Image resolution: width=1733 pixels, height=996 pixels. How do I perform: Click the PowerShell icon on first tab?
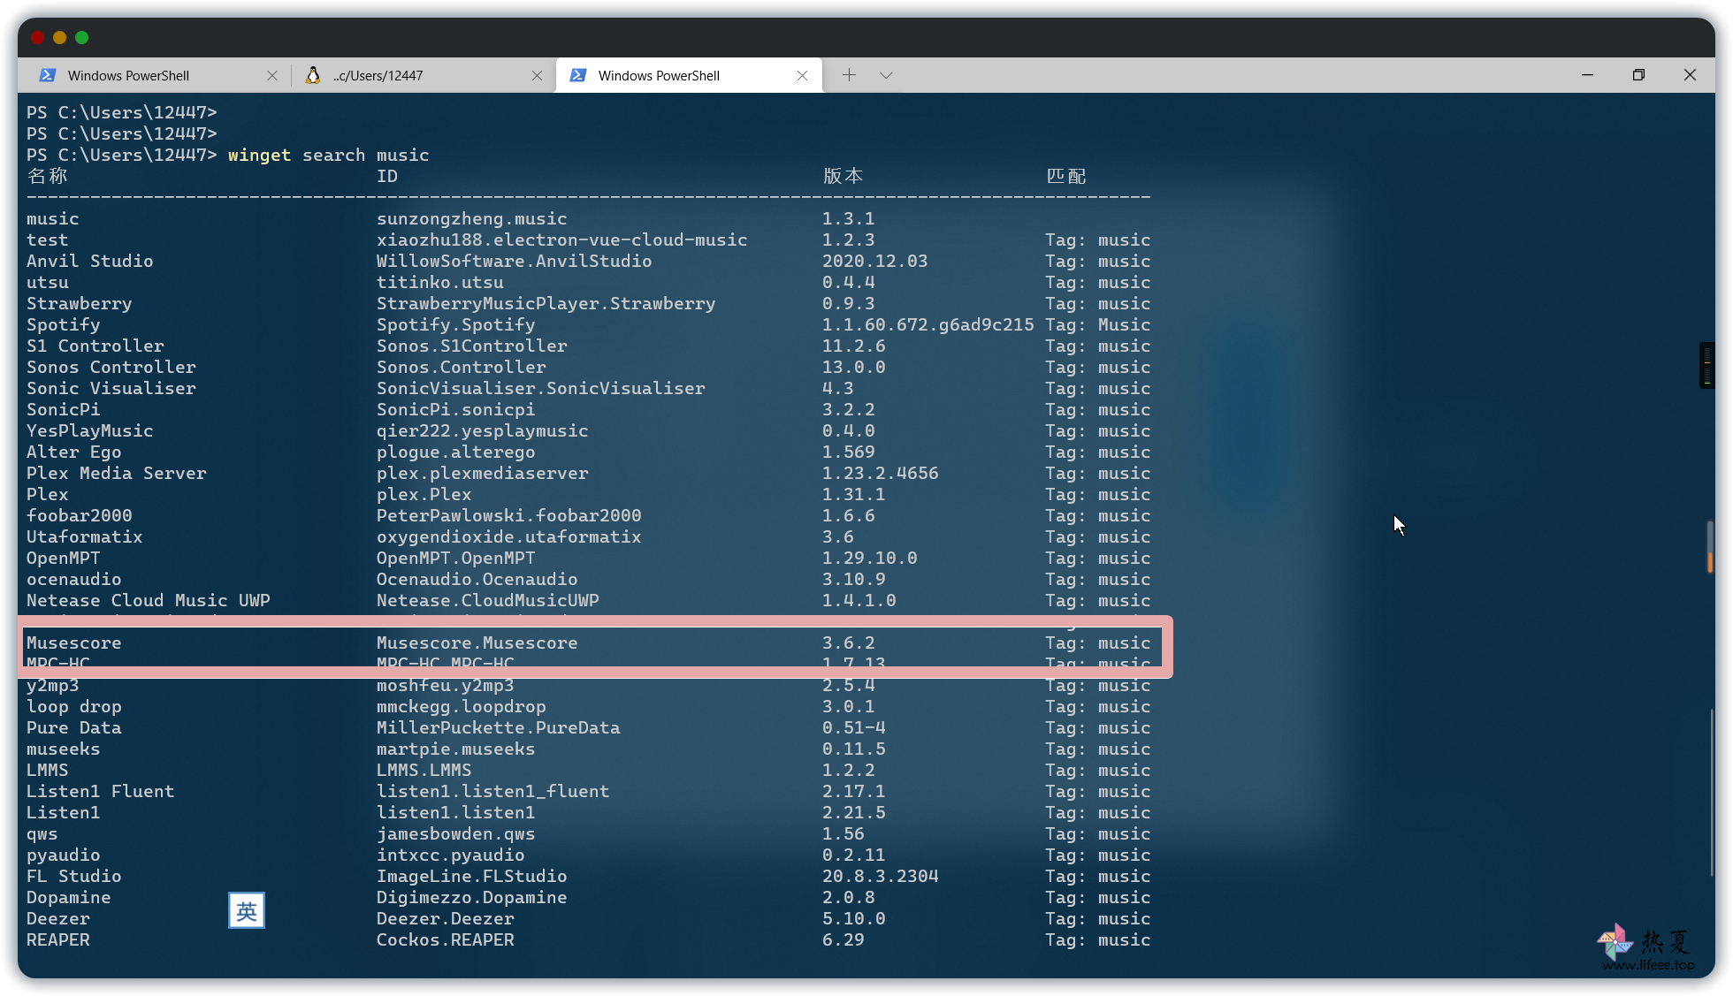click(x=48, y=76)
